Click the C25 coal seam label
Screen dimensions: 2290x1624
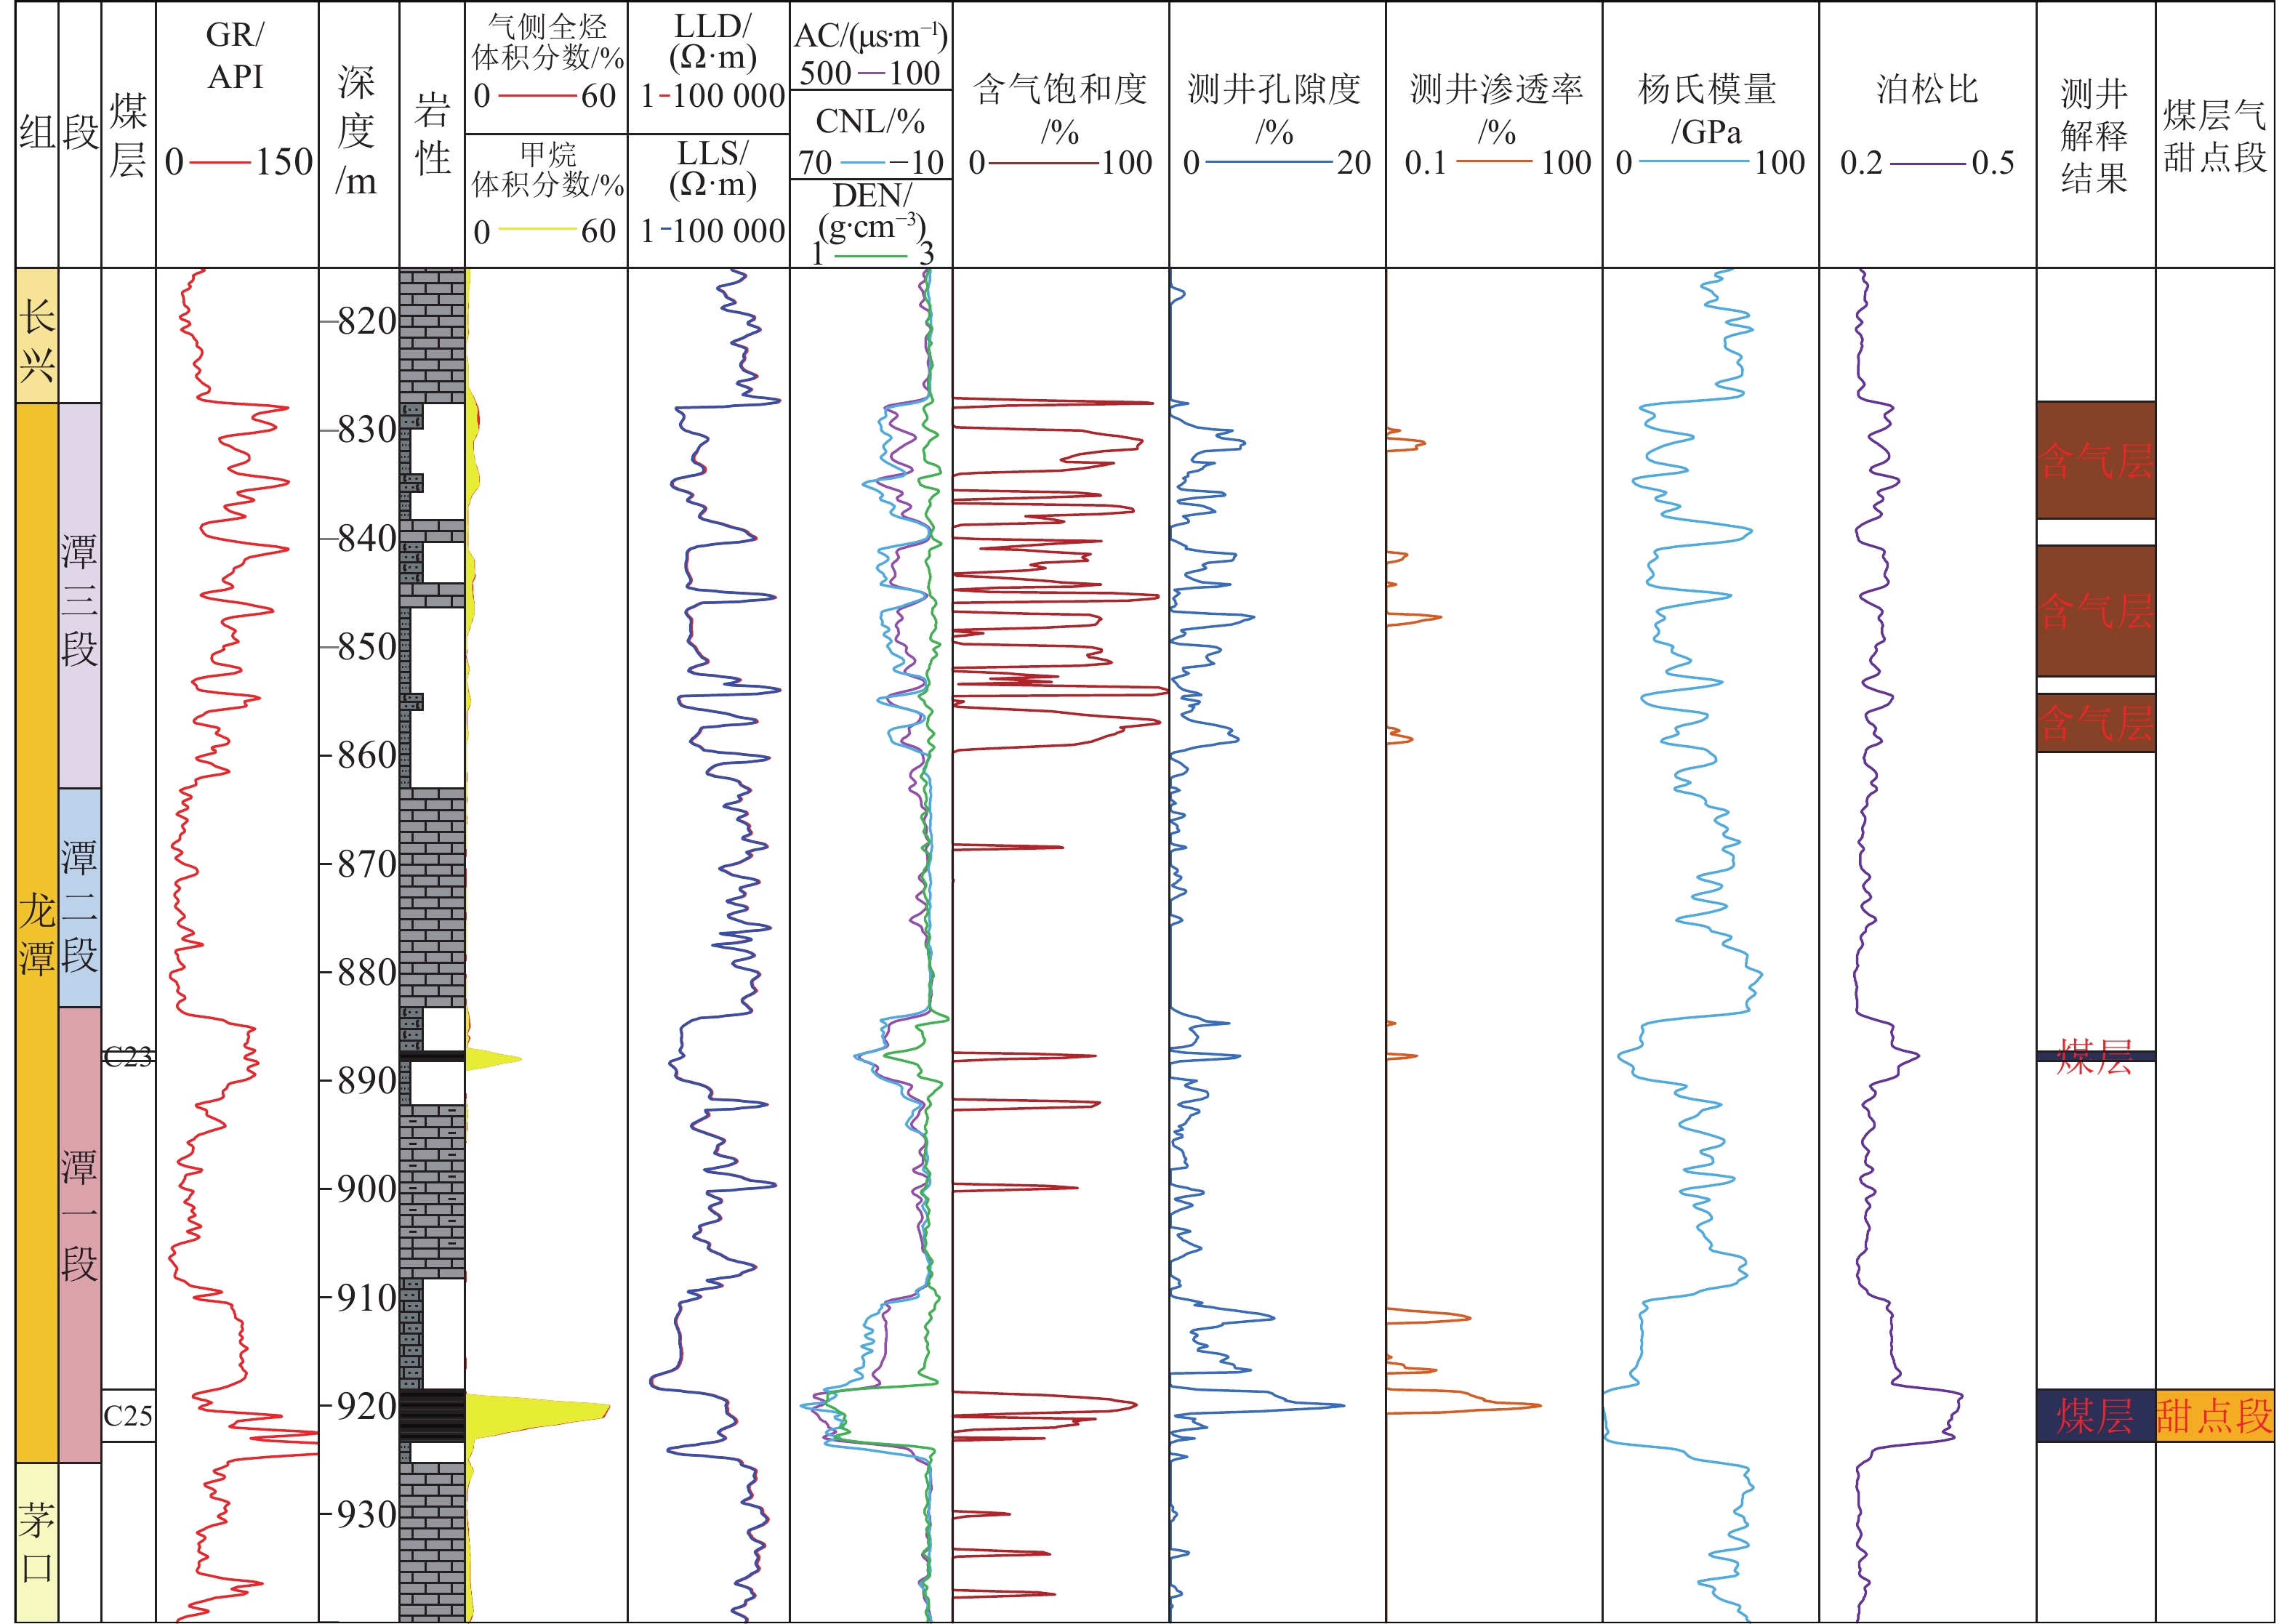click(x=128, y=1415)
